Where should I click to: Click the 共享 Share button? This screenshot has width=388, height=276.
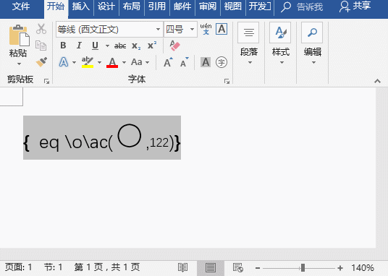[355, 7]
